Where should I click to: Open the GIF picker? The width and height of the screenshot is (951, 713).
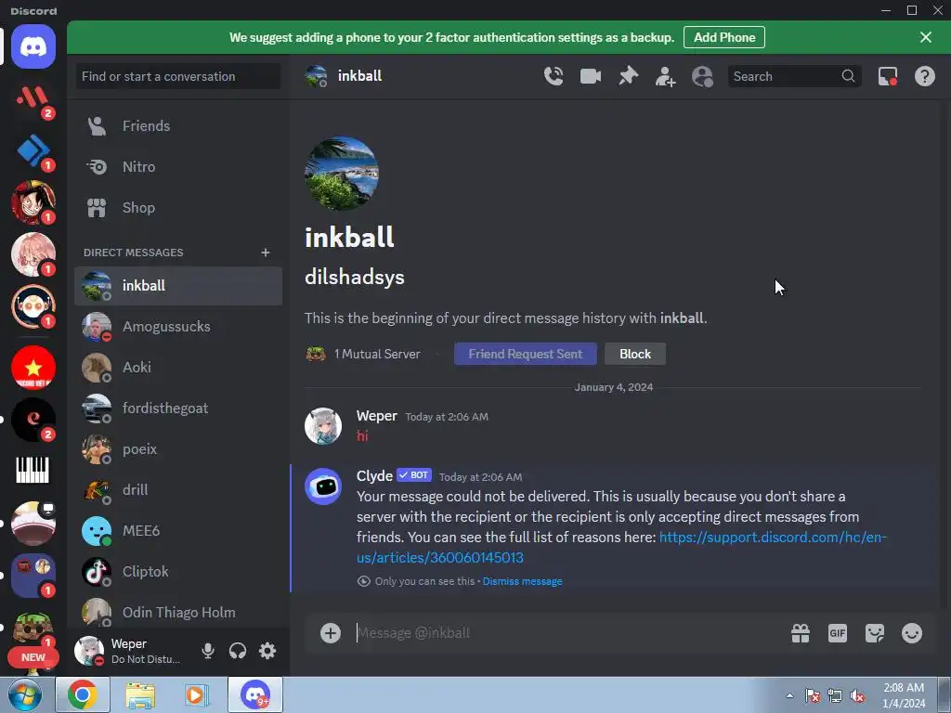coord(837,633)
